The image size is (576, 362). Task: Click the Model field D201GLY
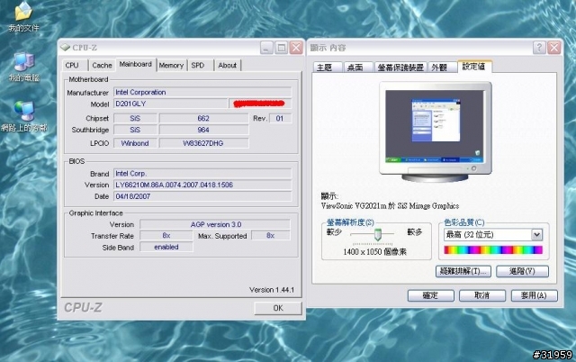click(171, 104)
